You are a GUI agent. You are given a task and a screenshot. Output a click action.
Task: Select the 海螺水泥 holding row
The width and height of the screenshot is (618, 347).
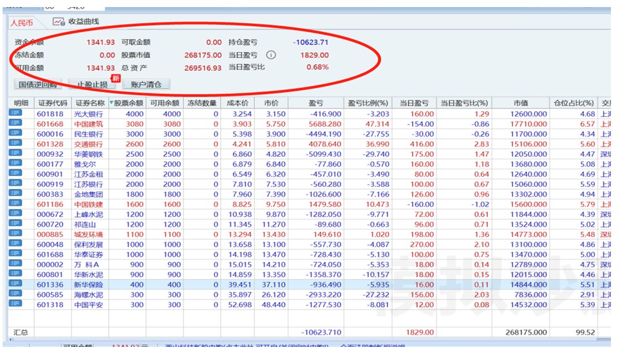tap(88, 294)
